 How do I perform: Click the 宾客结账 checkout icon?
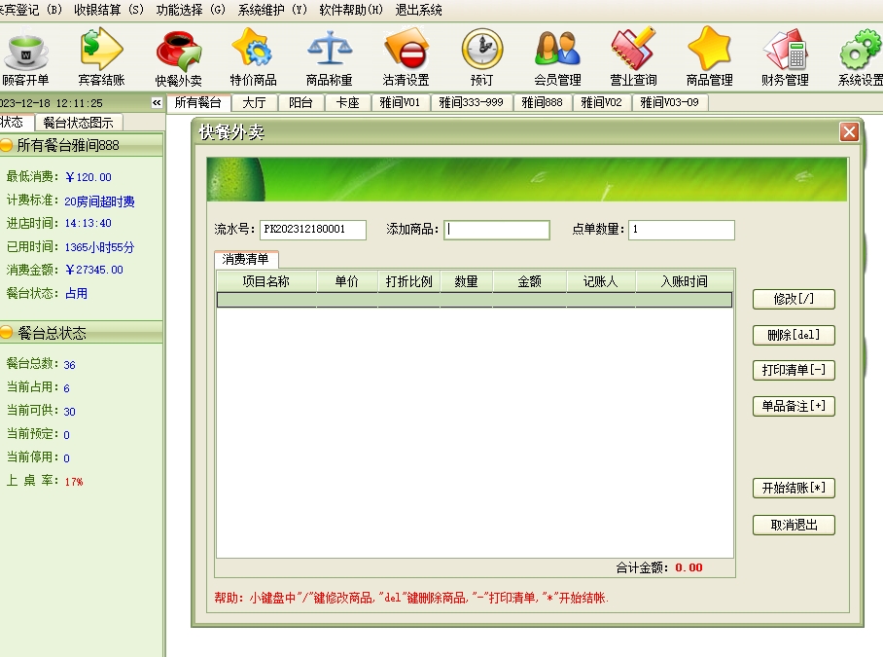(101, 55)
